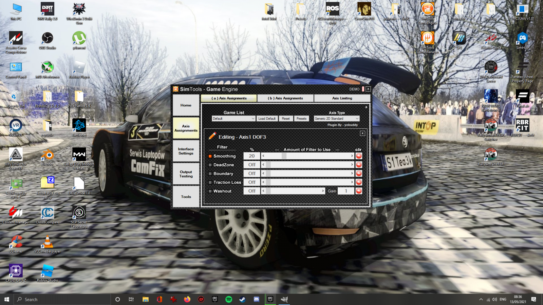Click the taskbar Search box
Image resolution: width=543 pixels, height=305 pixels.
(62, 299)
